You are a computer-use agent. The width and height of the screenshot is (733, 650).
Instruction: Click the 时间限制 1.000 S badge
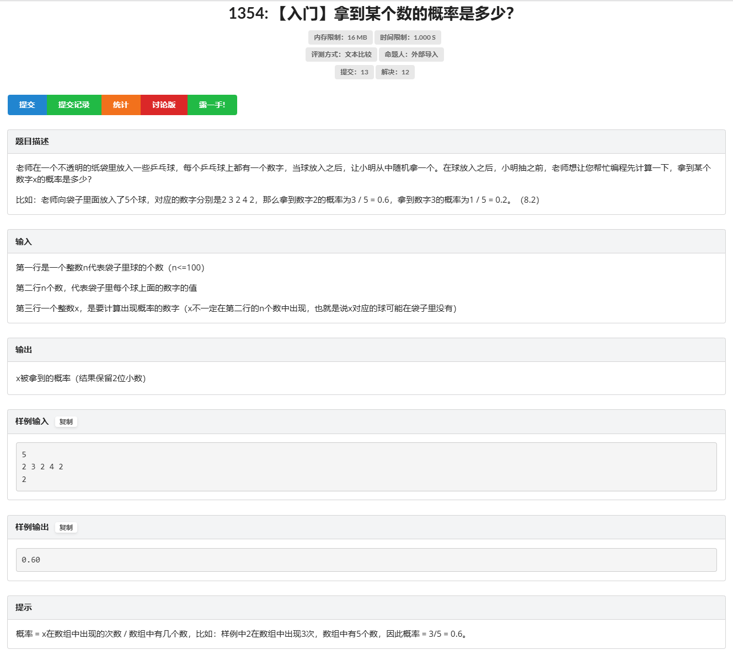pos(408,37)
